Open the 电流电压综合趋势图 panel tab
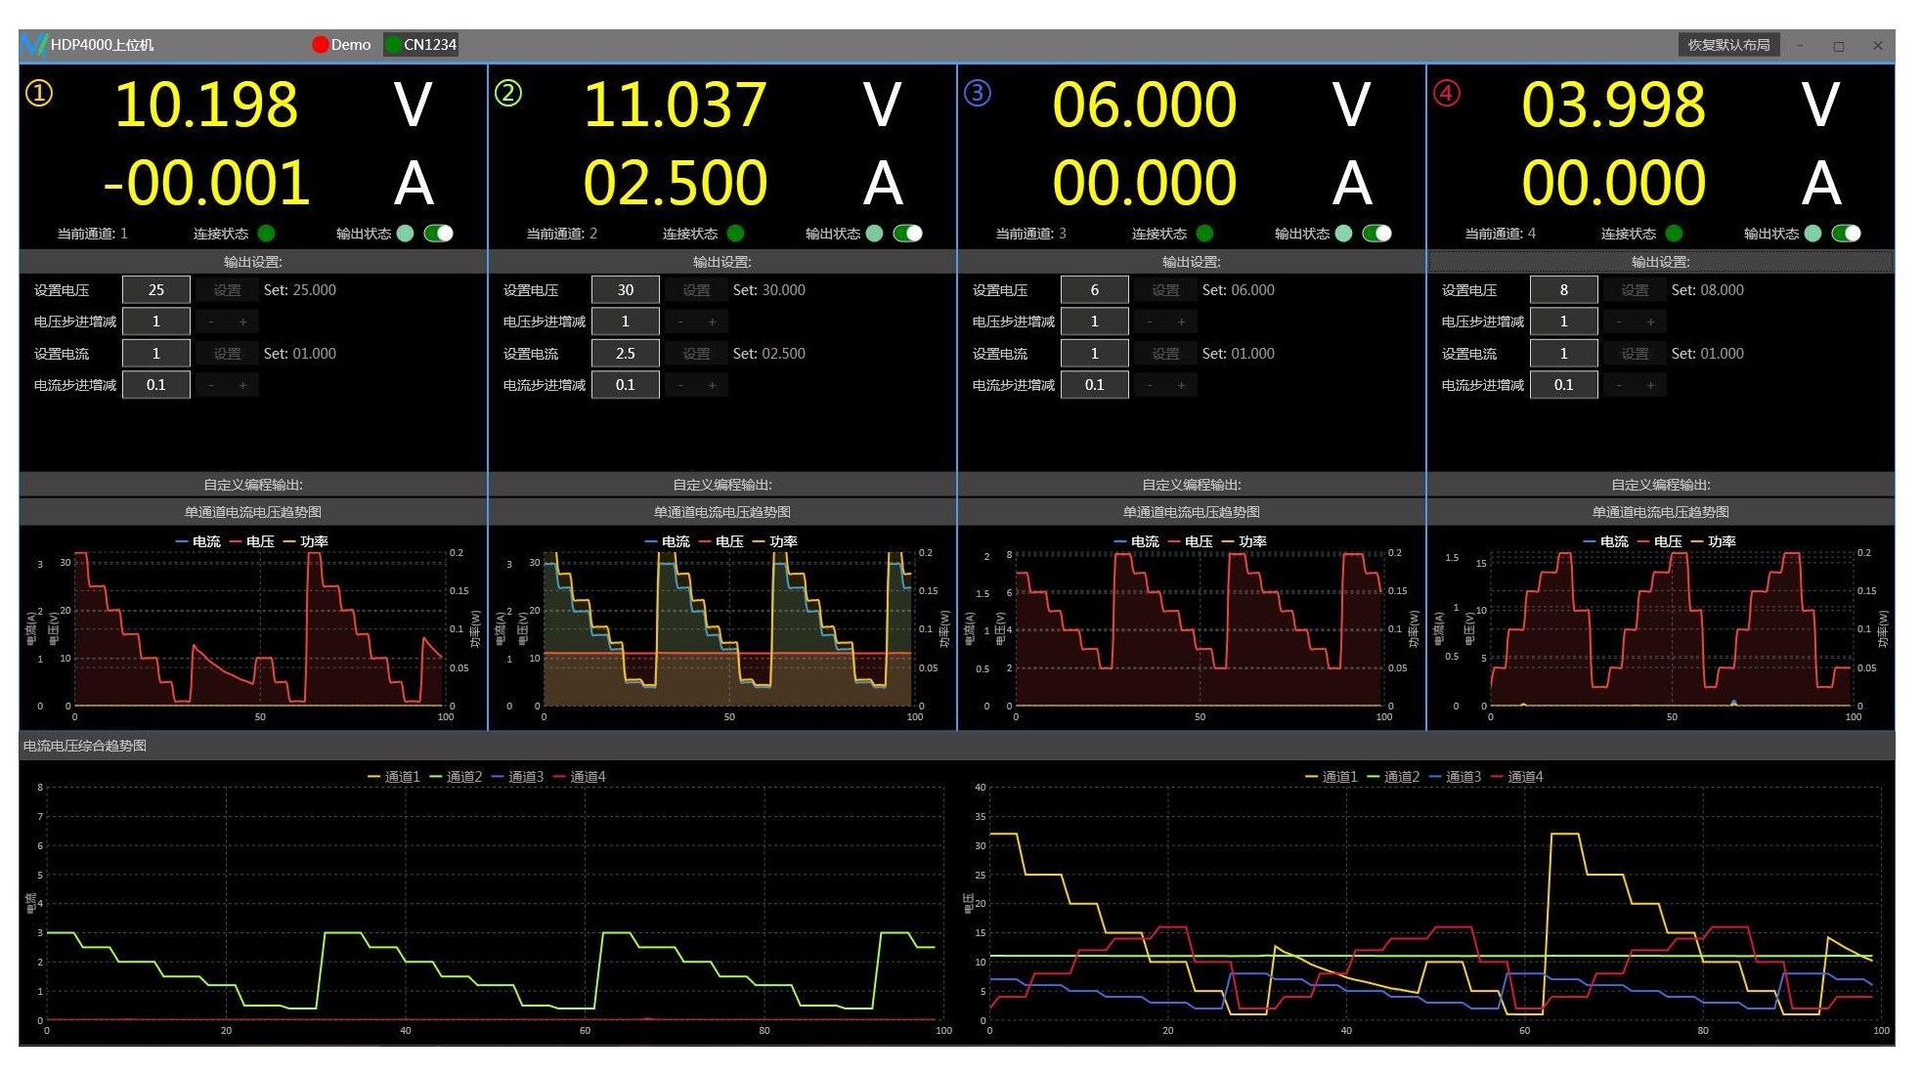The height and width of the screenshot is (1073, 1922). coord(85,746)
